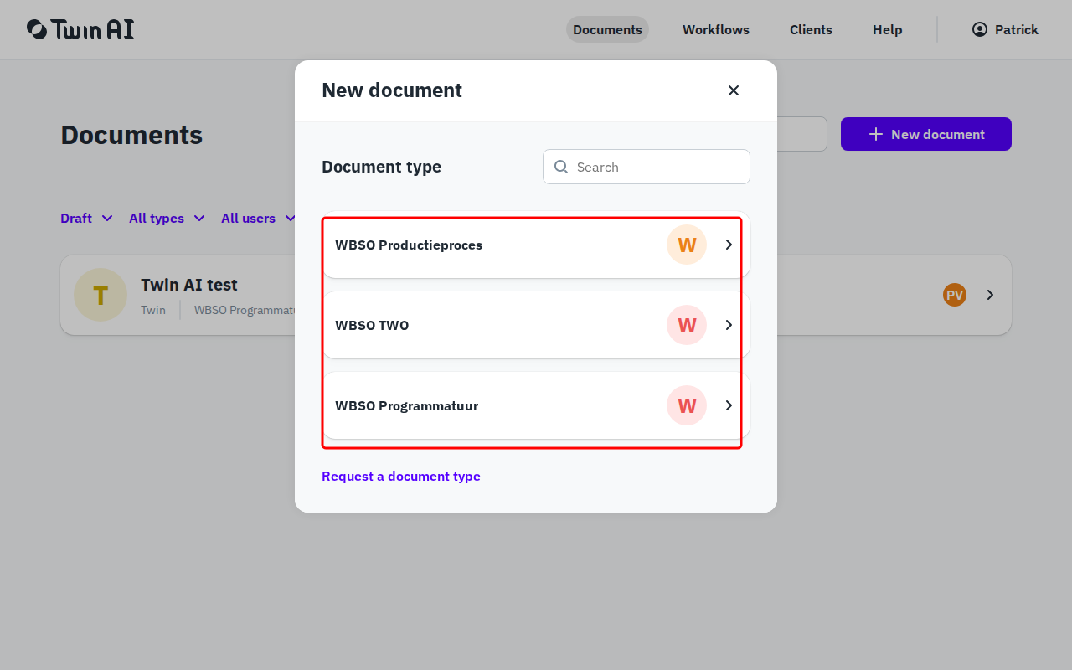Open the Help menu item
The width and height of the screenshot is (1072, 670).
pos(887,29)
